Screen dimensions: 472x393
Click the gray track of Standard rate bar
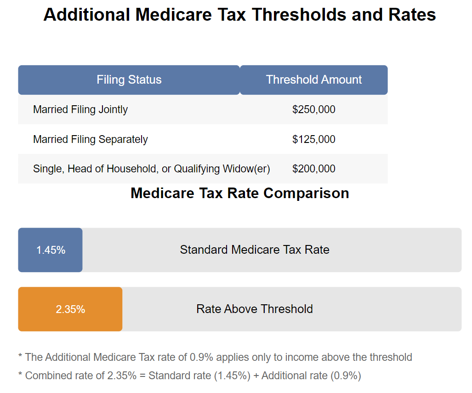point(272,250)
